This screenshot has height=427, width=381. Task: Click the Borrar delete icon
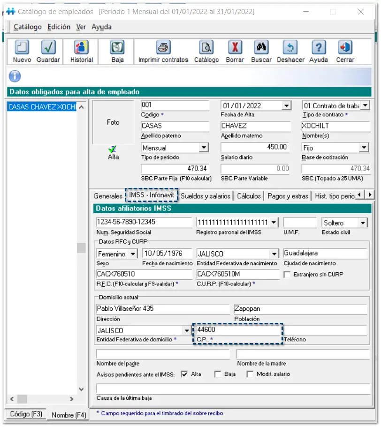tap(235, 47)
